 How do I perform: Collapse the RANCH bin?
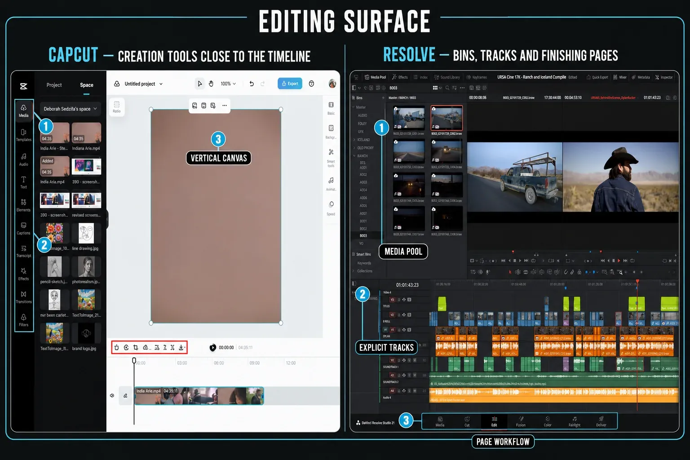[354, 156]
